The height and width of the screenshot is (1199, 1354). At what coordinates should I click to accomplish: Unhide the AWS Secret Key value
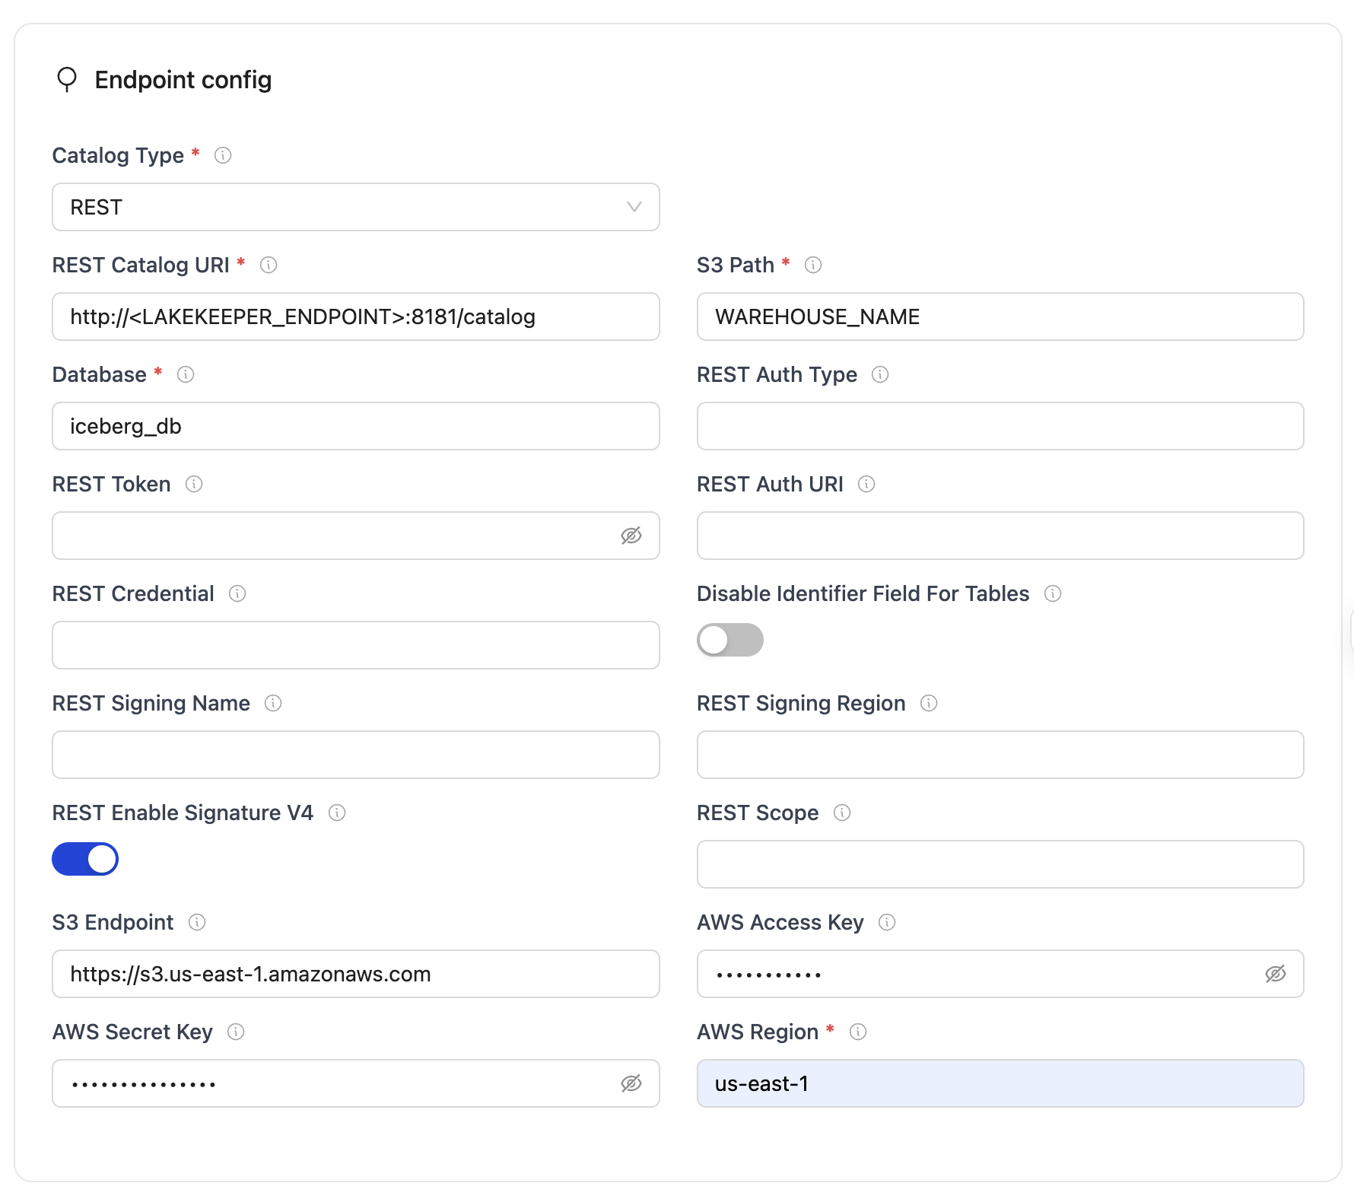pos(631,1083)
